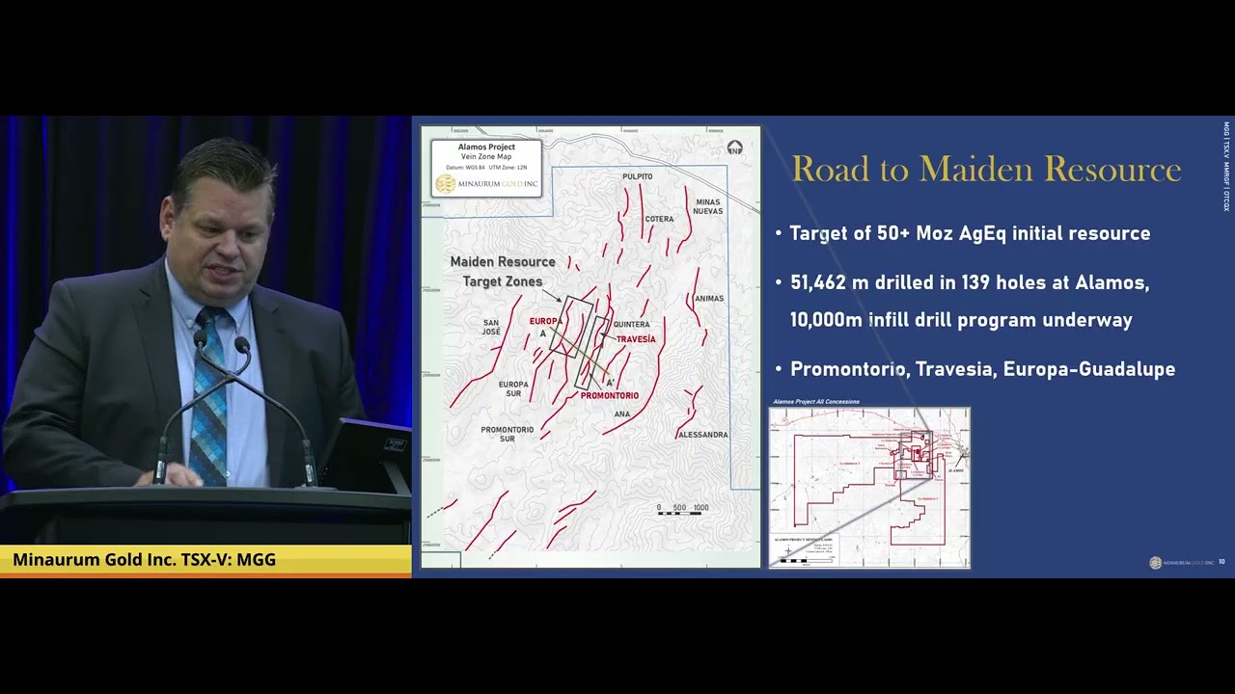Click the 'Promontorio, Travesia, Europa-Guadalupe' bullet
The width and height of the screenshot is (1235, 694).
(982, 369)
